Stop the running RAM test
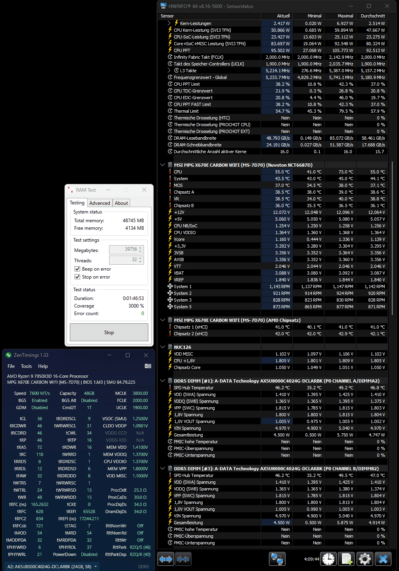 109,333
